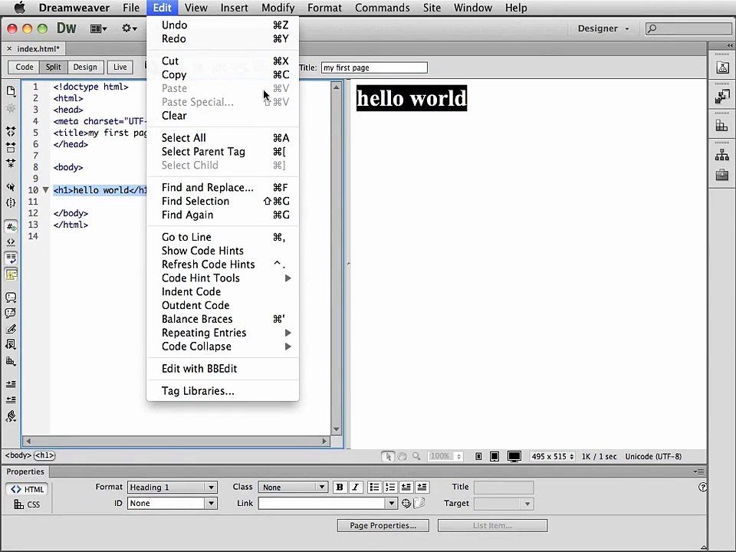Click the Wrap Tag pencil icon

click(x=11, y=329)
